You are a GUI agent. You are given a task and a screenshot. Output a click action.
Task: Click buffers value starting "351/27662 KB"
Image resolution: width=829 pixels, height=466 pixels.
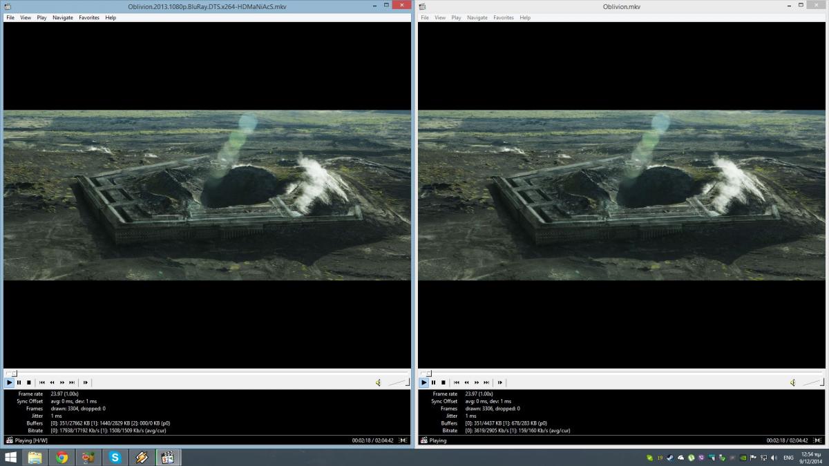point(111,423)
